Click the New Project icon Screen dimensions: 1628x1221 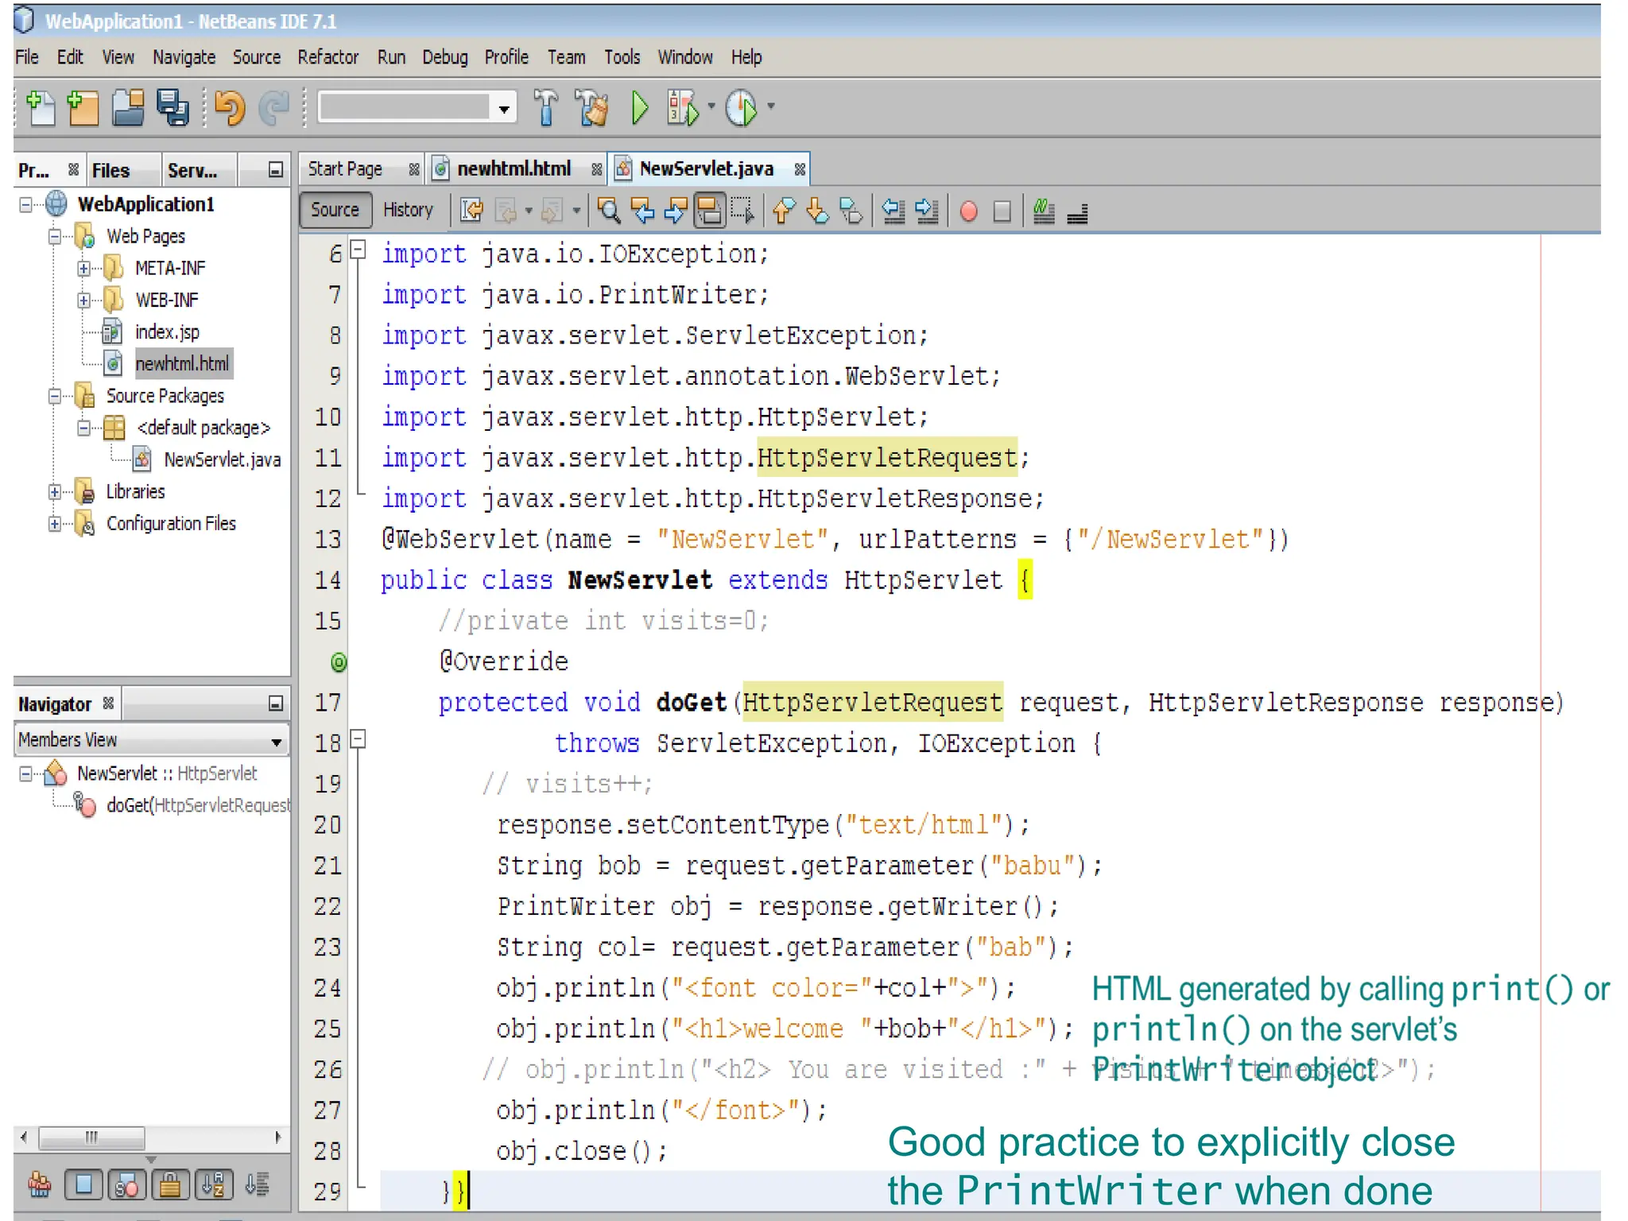(83, 108)
